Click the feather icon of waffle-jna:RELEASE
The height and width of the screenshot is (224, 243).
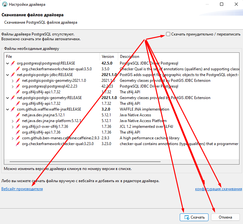click(x=13, y=109)
